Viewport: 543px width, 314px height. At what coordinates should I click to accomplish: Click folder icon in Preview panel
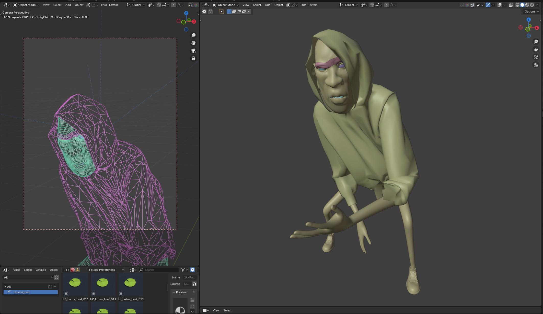[192, 300]
